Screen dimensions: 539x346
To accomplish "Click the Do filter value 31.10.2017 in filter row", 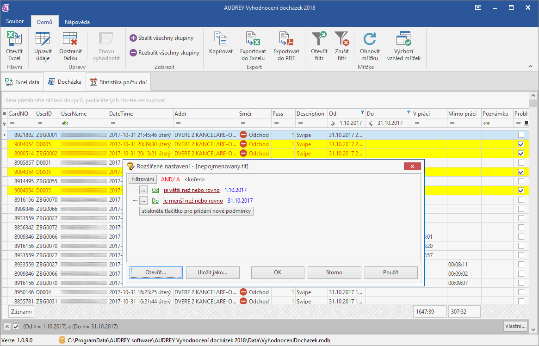I will [x=390, y=123].
